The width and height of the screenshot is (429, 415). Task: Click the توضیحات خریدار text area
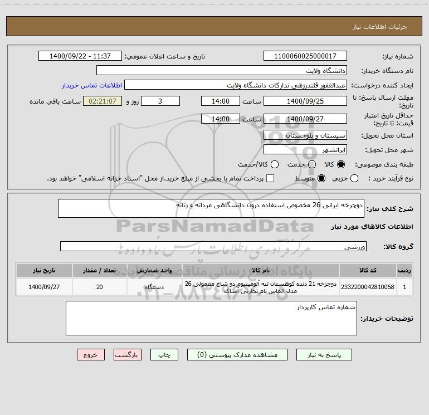tap(211, 318)
